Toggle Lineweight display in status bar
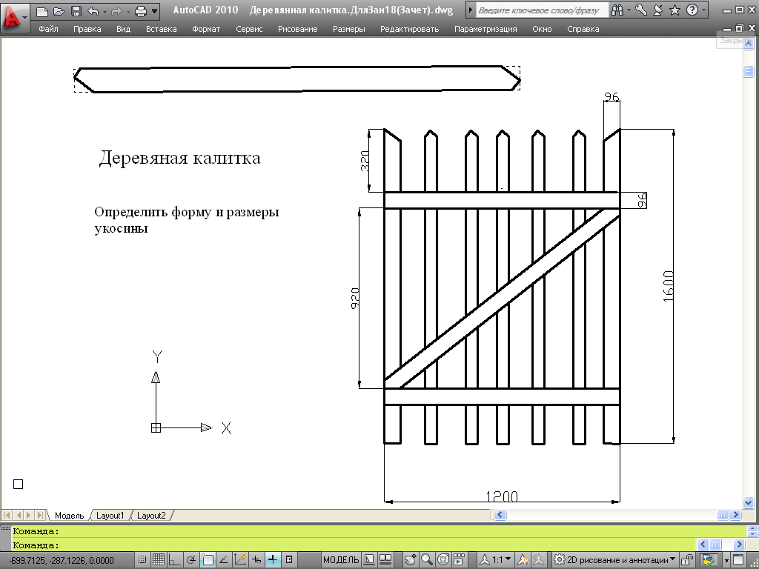The image size is (759, 569). click(x=273, y=560)
